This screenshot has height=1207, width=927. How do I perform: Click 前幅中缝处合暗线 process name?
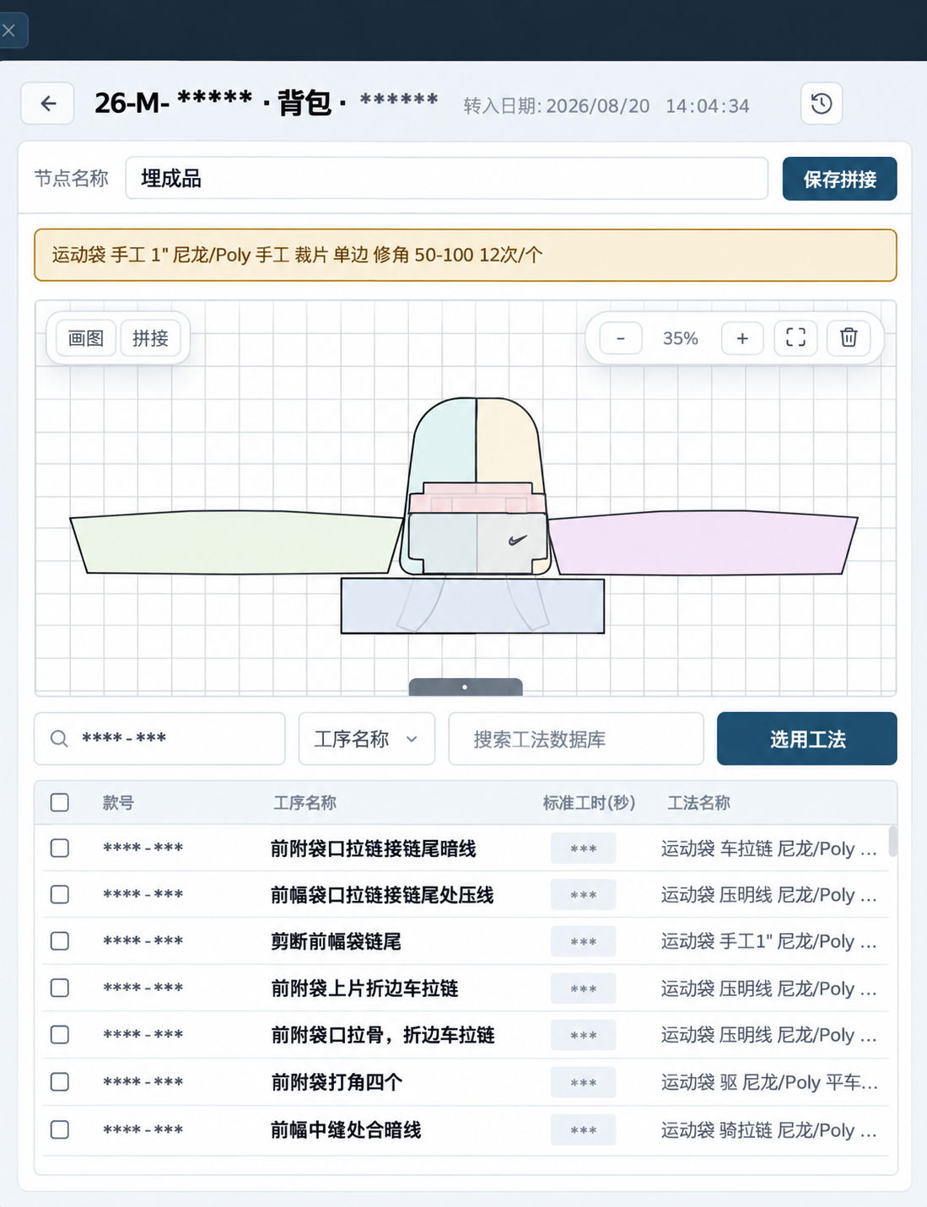pyautogui.click(x=346, y=1130)
